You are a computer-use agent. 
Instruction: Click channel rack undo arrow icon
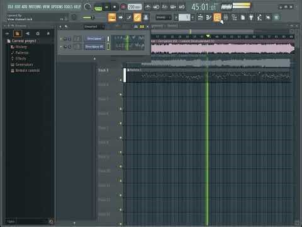click(66, 26)
